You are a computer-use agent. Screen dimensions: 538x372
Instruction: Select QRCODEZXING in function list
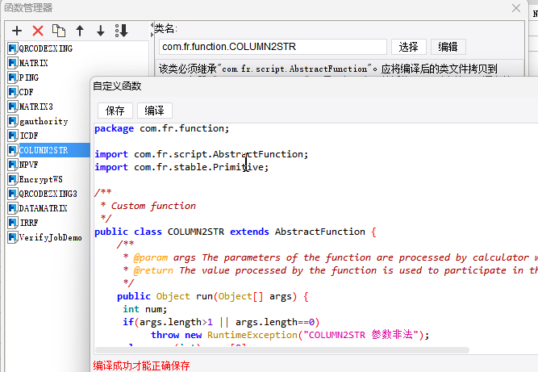46,48
